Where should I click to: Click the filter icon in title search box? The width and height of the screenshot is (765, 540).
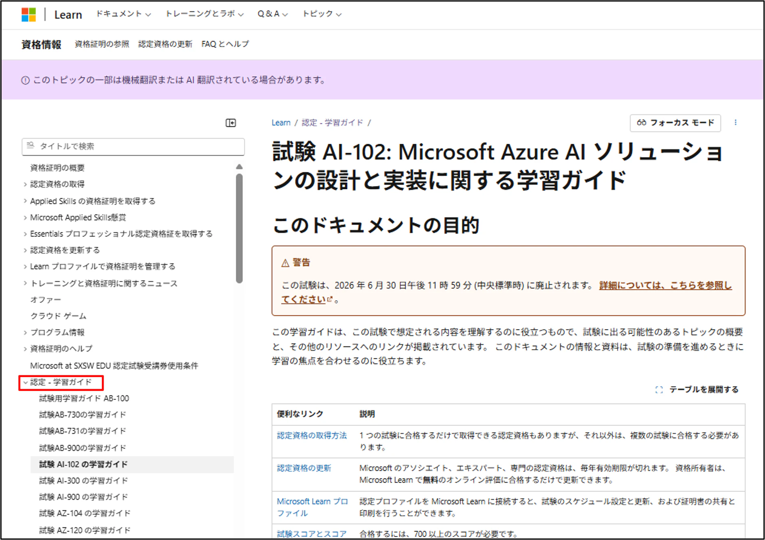[x=31, y=146]
